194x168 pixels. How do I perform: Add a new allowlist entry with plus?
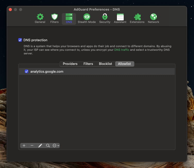24,146
